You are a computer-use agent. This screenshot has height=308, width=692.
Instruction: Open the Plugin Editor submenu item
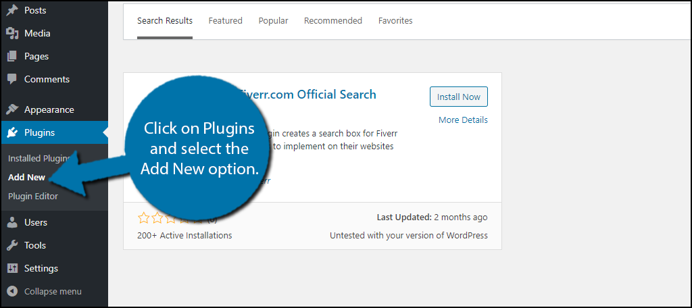pos(33,197)
